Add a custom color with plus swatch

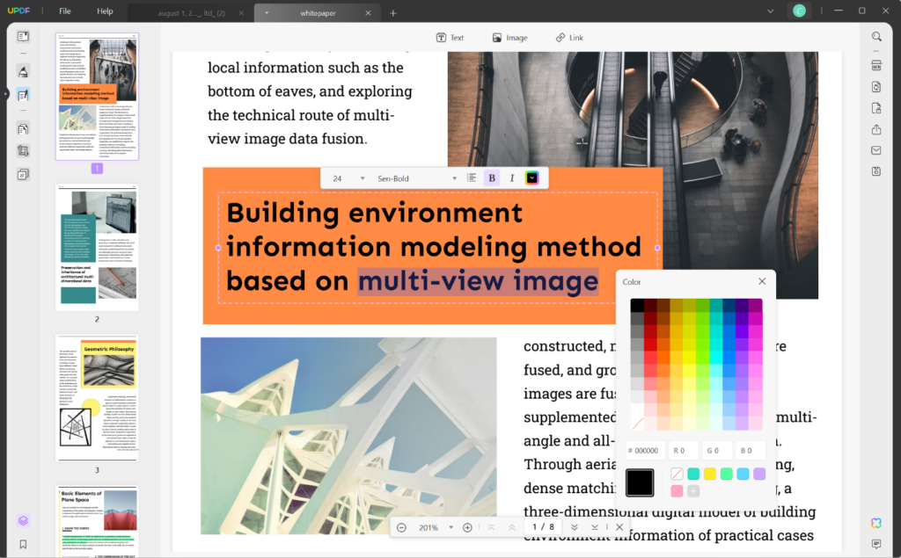click(693, 491)
